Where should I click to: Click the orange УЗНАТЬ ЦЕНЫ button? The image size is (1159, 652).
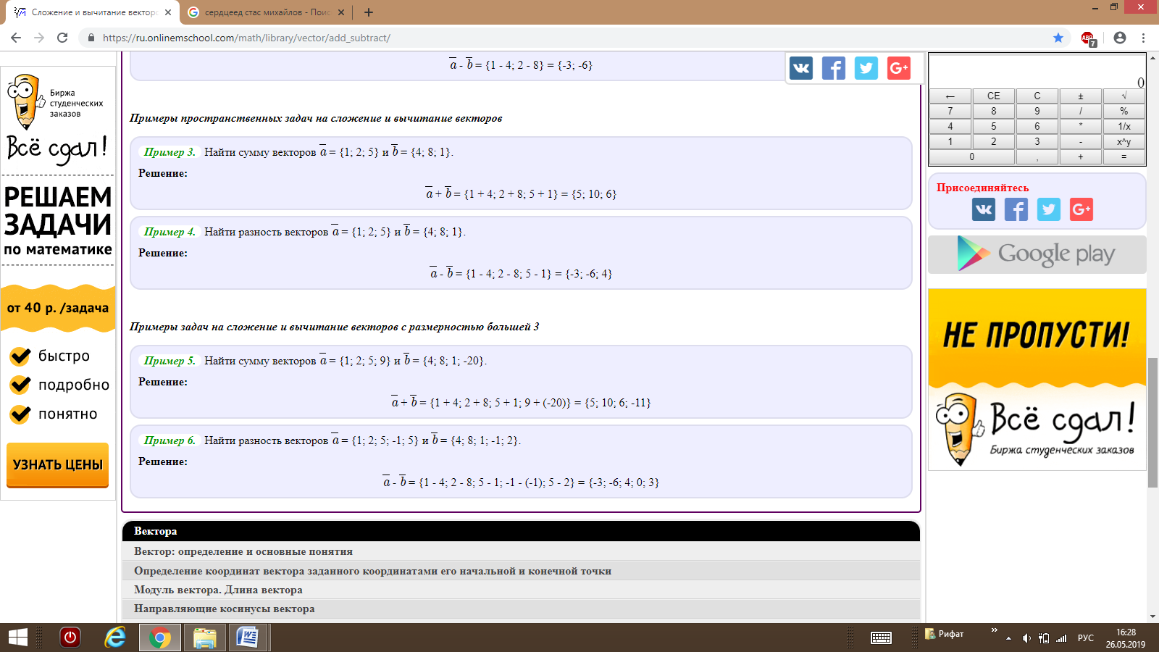click(58, 465)
